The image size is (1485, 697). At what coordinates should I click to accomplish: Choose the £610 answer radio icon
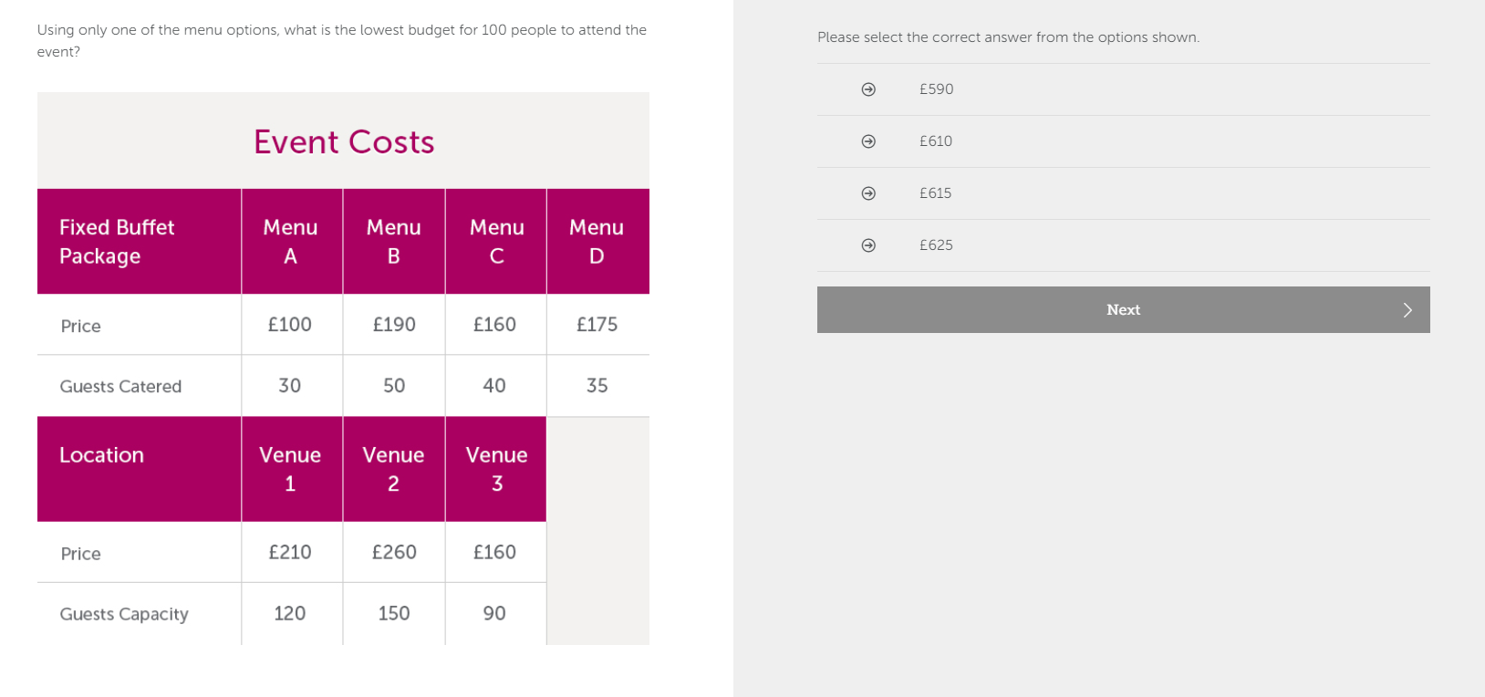coord(868,141)
